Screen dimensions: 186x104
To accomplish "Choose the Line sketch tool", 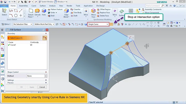I will coord(21,11).
